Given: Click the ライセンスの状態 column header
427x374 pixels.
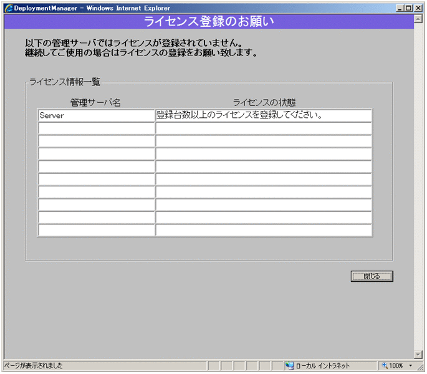Looking at the screenshot, I should pyautogui.click(x=264, y=103).
